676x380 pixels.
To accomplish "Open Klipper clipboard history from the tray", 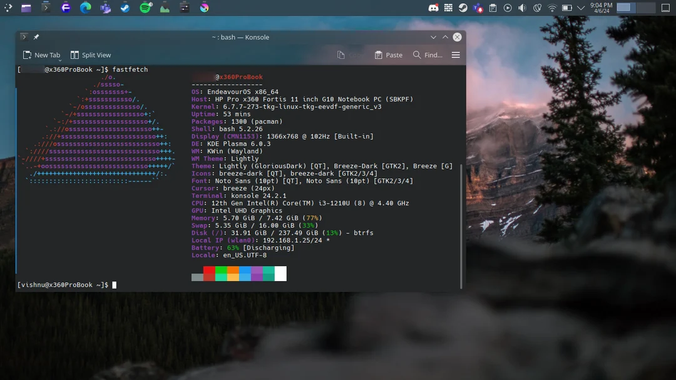I will pyautogui.click(x=493, y=8).
